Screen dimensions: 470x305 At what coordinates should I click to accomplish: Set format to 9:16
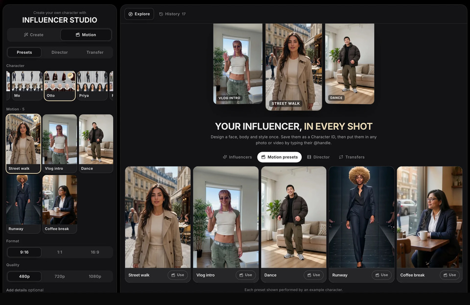(24, 252)
